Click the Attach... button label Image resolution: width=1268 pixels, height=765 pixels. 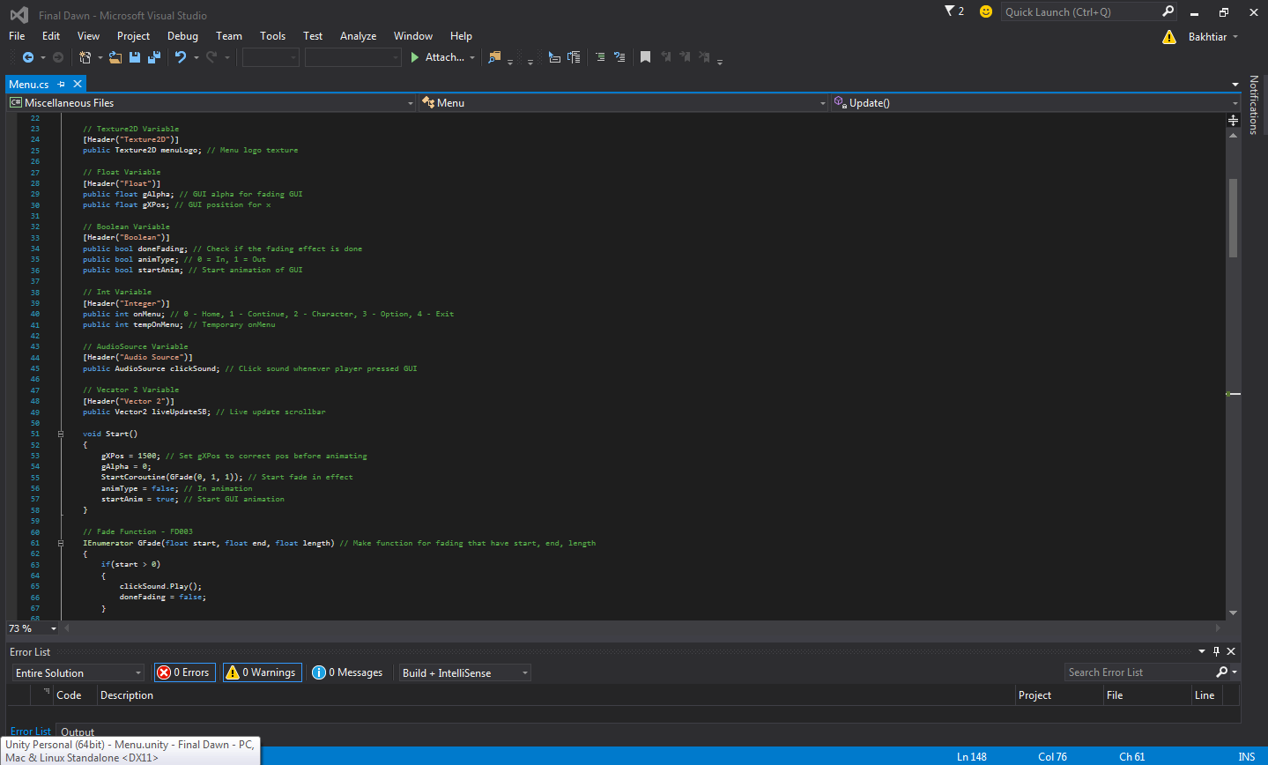pyautogui.click(x=444, y=57)
